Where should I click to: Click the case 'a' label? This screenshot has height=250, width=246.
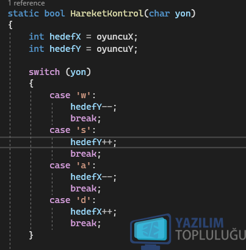click(x=73, y=165)
